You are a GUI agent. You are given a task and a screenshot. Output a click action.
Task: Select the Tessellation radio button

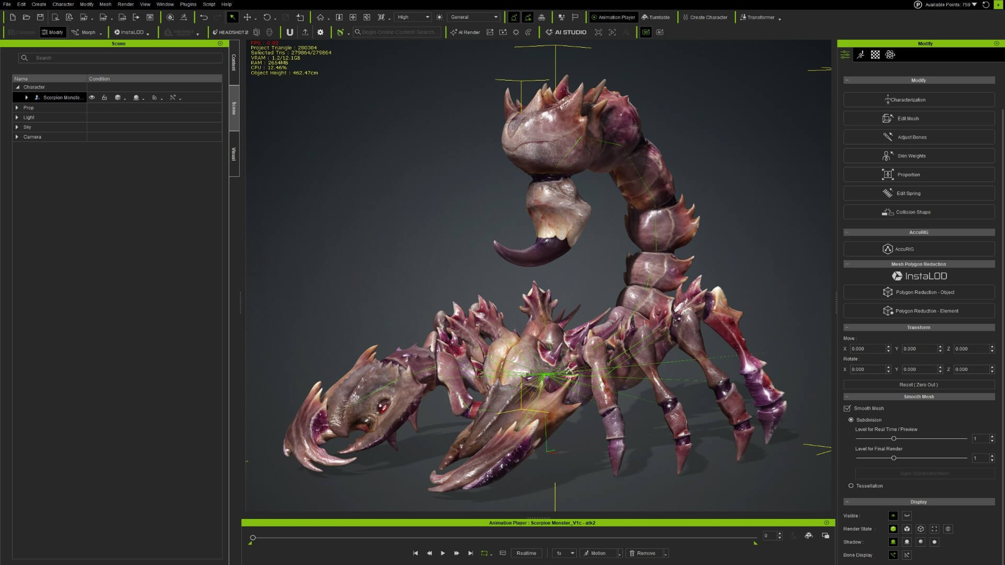pyautogui.click(x=851, y=486)
